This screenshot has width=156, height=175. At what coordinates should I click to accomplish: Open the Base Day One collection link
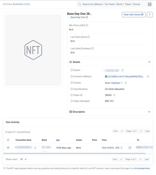click(x=78, y=17)
